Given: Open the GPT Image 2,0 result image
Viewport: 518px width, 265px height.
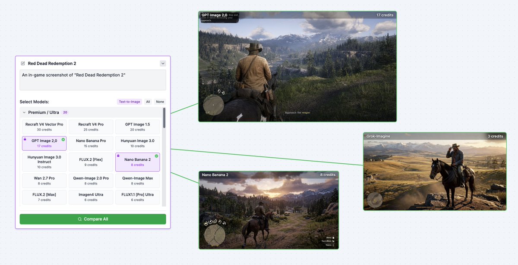Looking at the screenshot, I should 297,66.
